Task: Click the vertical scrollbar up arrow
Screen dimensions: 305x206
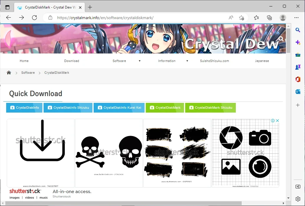Action: [288, 26]
